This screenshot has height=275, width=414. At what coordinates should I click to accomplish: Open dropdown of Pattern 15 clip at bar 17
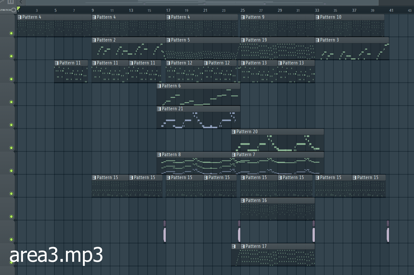[x=168, y=177]
